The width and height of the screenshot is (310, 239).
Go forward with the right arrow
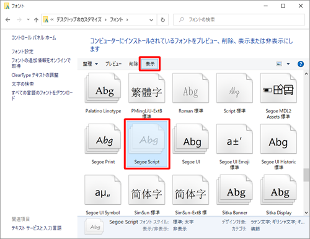(19, 20)
